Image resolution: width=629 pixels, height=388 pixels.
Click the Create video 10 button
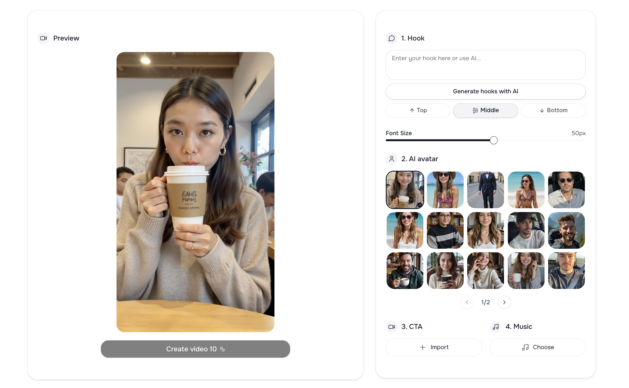(195, 349)
